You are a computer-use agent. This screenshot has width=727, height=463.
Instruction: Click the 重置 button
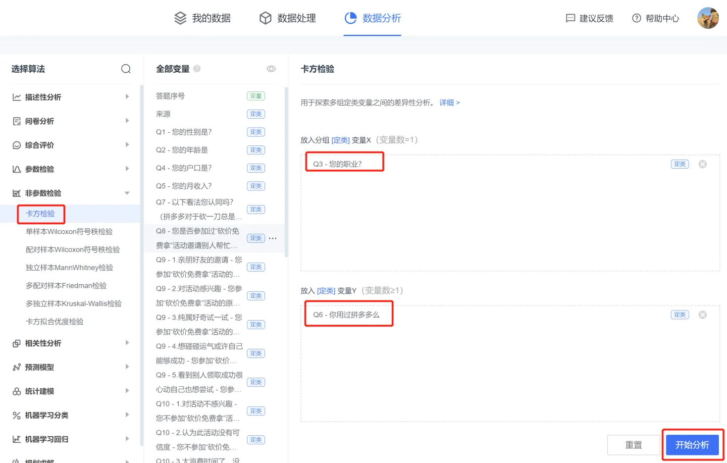(634, 445)
